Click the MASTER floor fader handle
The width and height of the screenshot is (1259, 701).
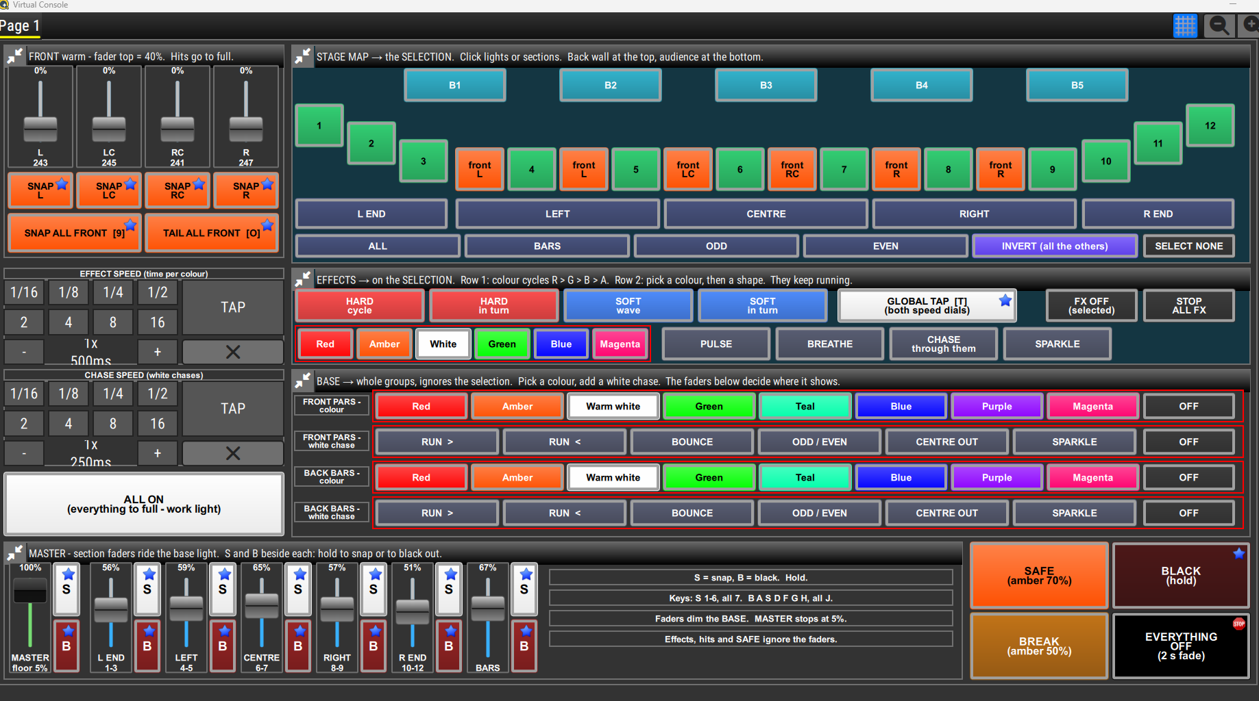[x=30, y=591]
